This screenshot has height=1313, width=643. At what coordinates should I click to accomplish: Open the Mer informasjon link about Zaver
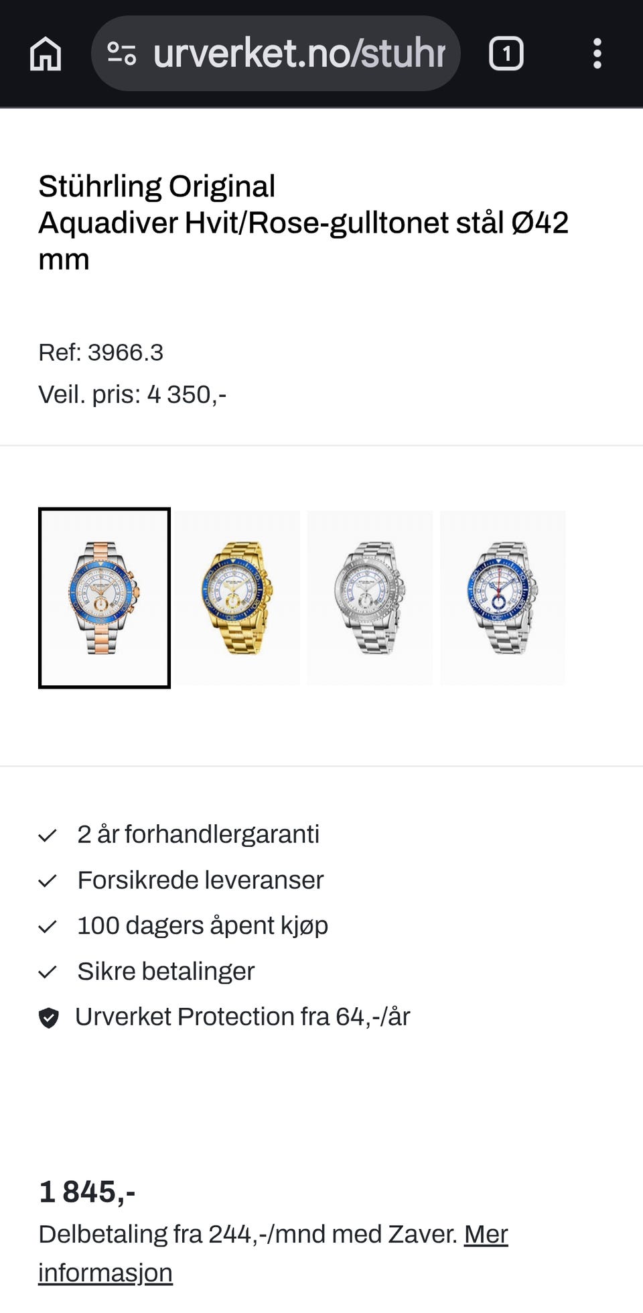pos(273,1253)
